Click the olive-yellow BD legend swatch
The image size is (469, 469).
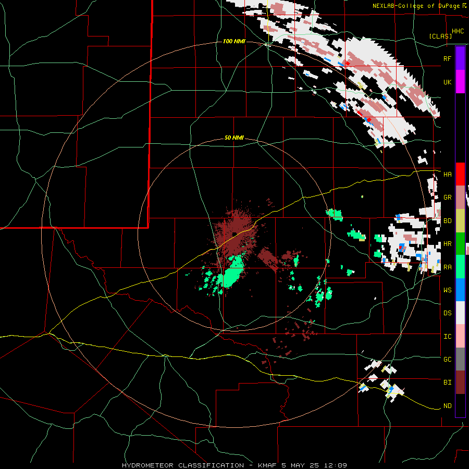click(x=460, y=220)
